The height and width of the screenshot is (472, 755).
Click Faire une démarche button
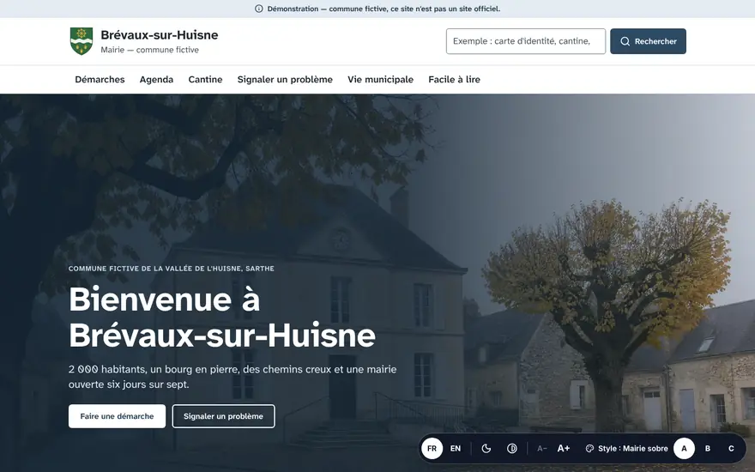117,416
